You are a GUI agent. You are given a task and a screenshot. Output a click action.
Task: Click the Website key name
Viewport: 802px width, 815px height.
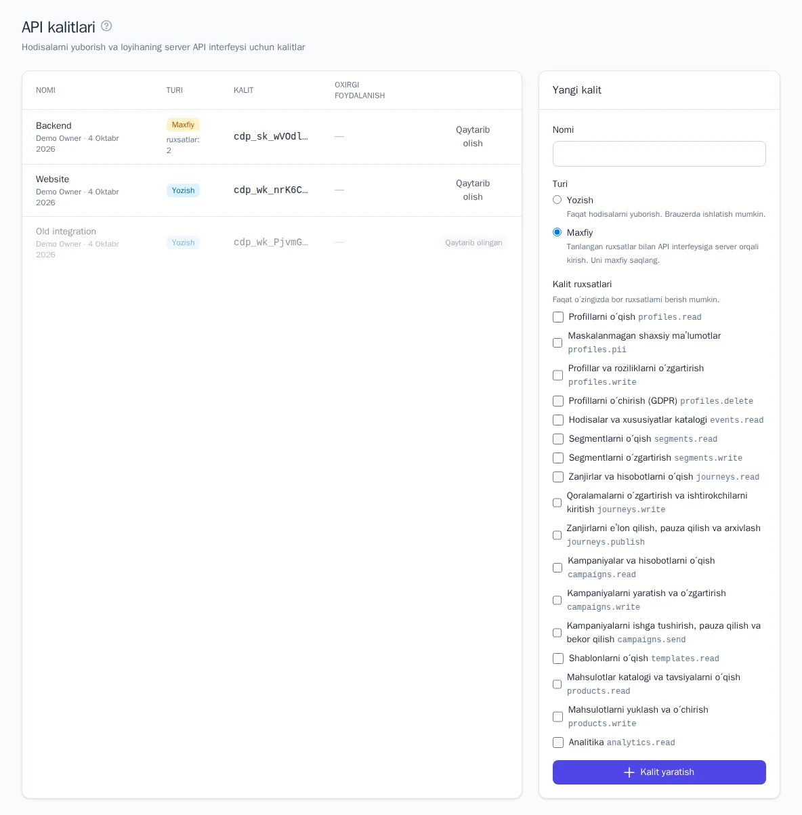52,180
